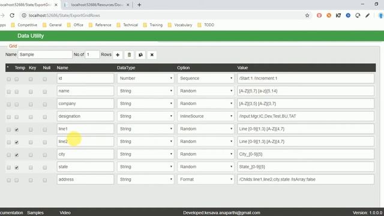Click the circular arrow extension icon
This screenshot has width=384, height=216.
tap(358, 16)
